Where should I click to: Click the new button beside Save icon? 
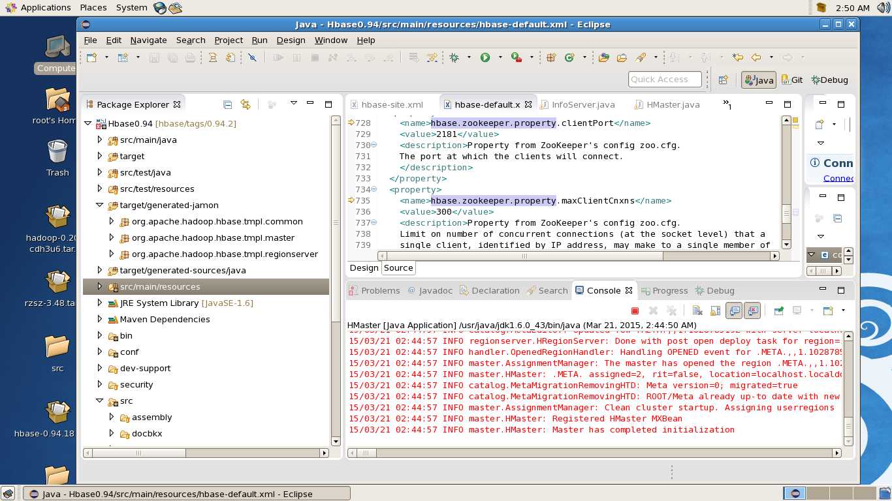click(122, 57)
